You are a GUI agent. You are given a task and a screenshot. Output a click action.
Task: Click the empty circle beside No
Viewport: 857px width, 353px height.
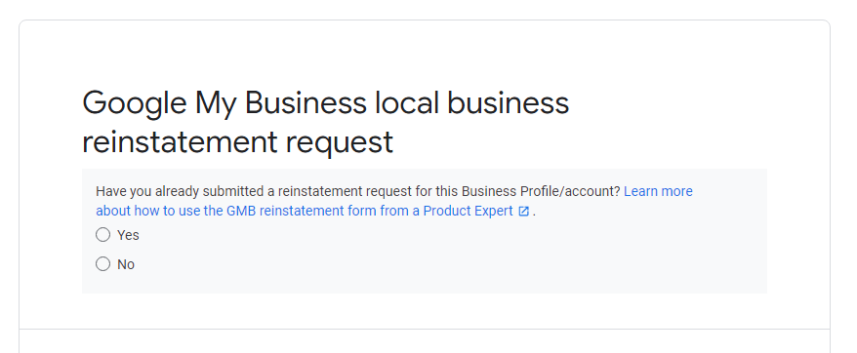point(102,264)
